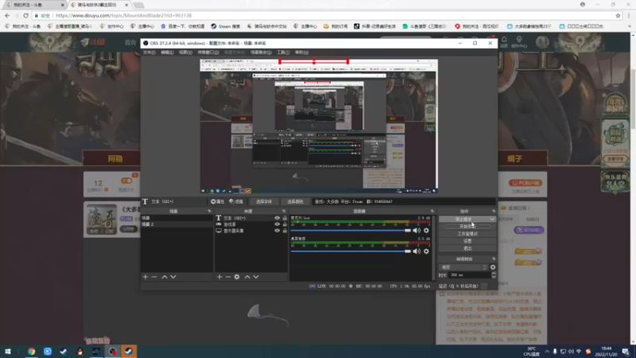Open the Edit menu in OBS
The width and height of the screenshot is (636, 358).
(x=167, y=53)
